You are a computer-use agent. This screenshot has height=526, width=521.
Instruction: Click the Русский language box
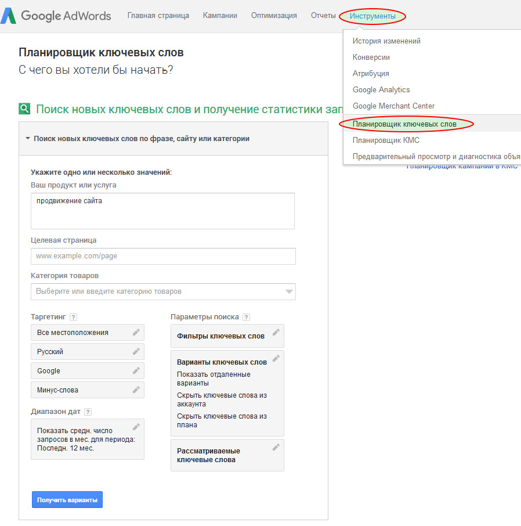click(x=88, y=352)
